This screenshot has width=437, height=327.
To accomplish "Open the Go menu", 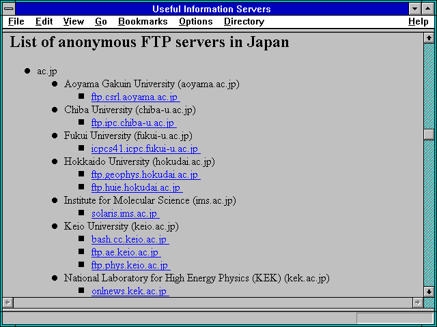I will pos(100,22).
